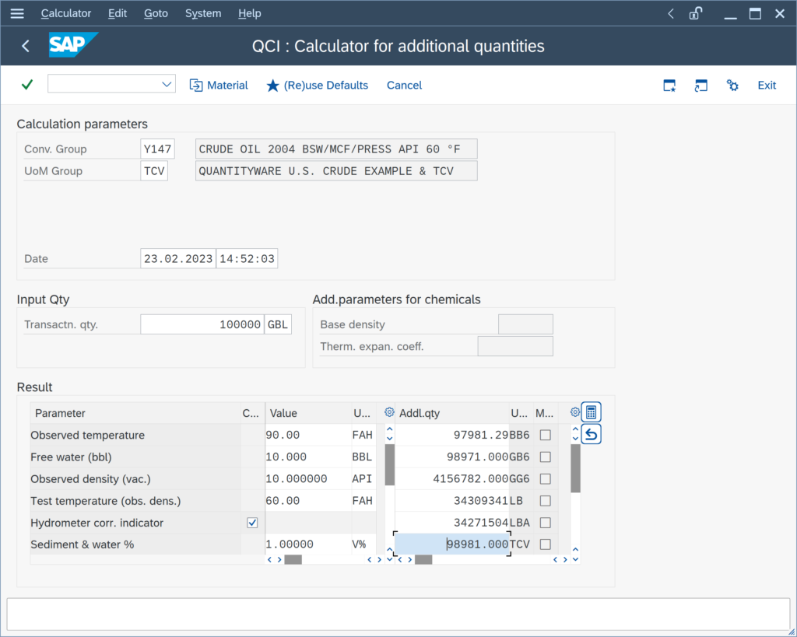Click the Sediment & water value 1.00000
Screen dimensions: 797x637
click(x=308, y=544)
